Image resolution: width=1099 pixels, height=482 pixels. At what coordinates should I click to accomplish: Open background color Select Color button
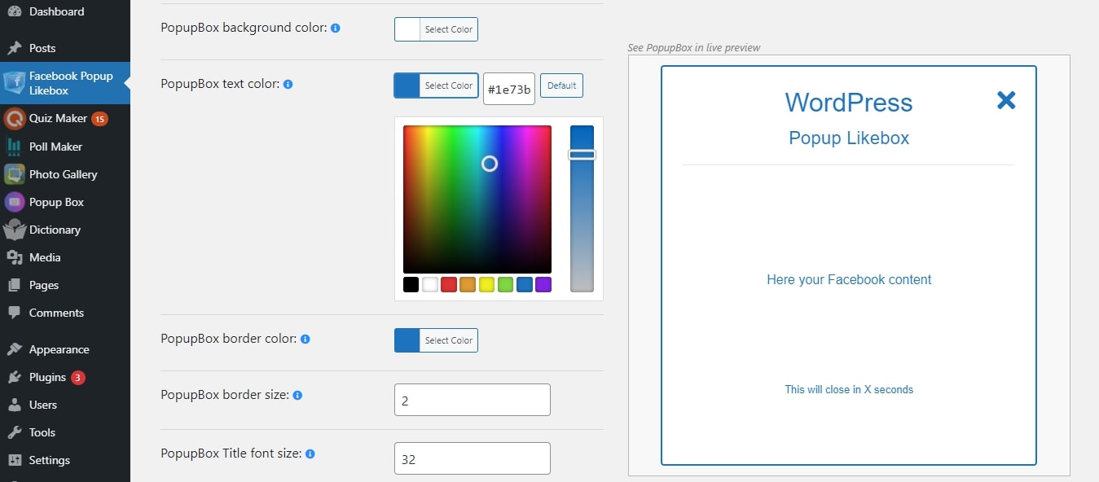click(436, 29)
